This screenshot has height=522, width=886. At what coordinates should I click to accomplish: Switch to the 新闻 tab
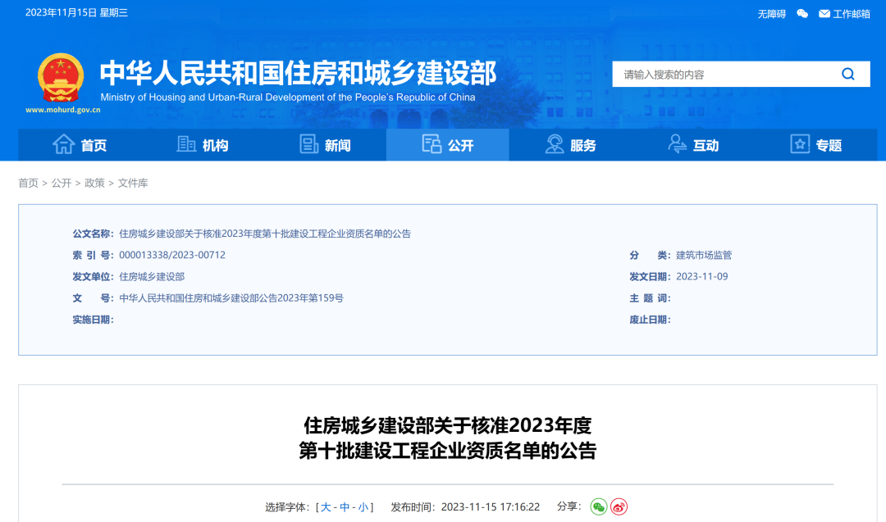click(327, 144)
